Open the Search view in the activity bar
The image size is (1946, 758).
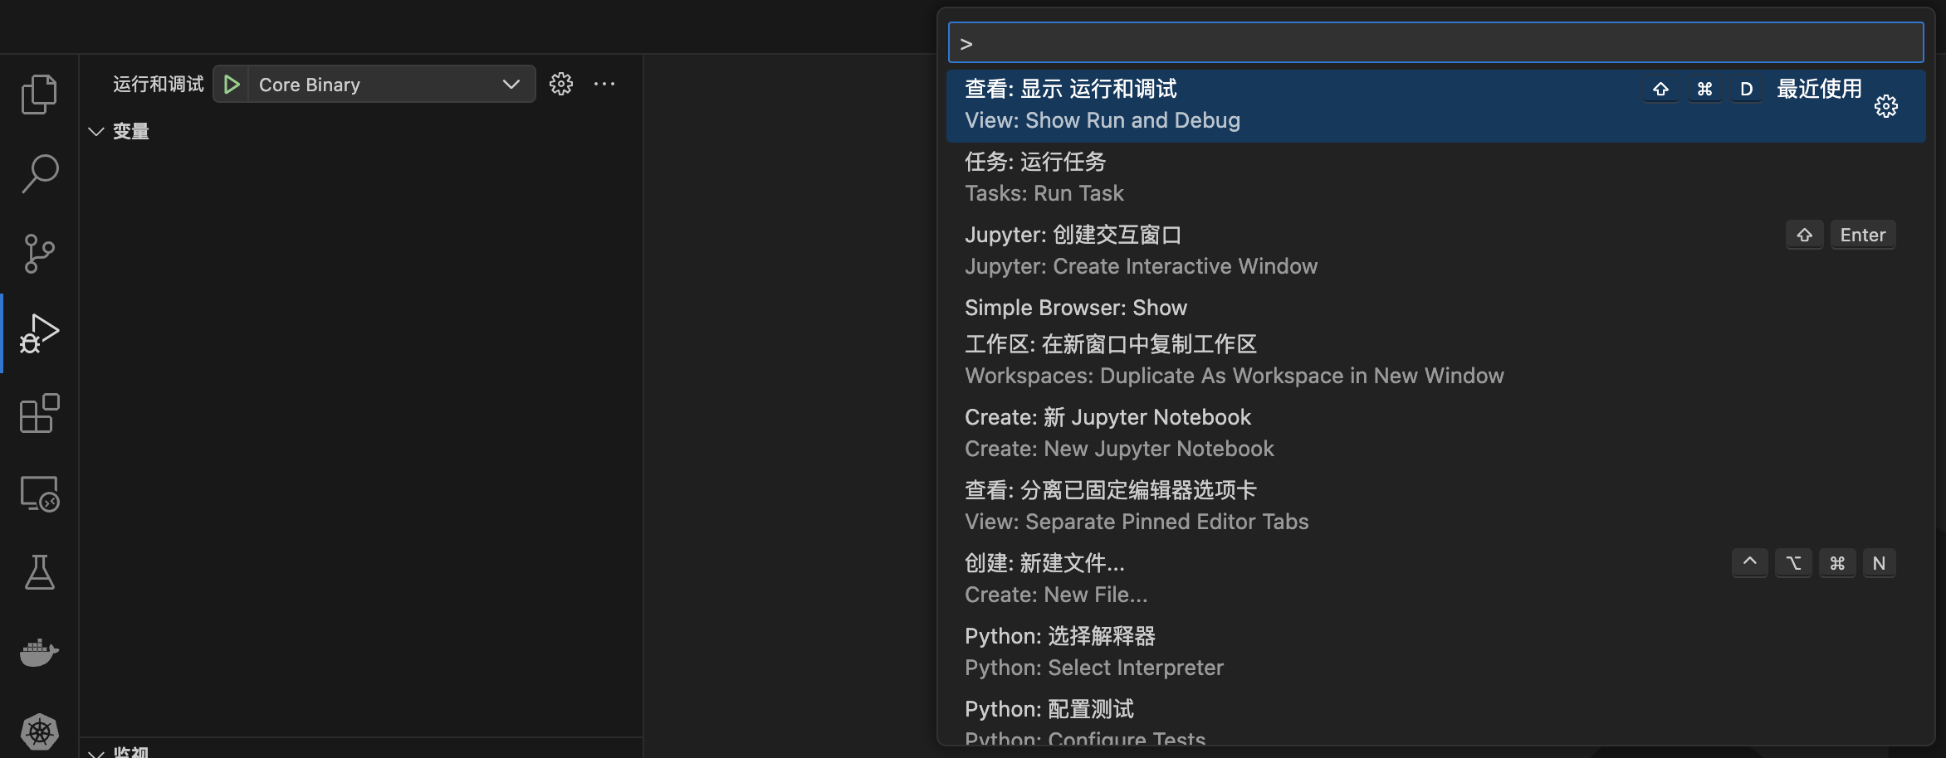(x=39, y=173)
